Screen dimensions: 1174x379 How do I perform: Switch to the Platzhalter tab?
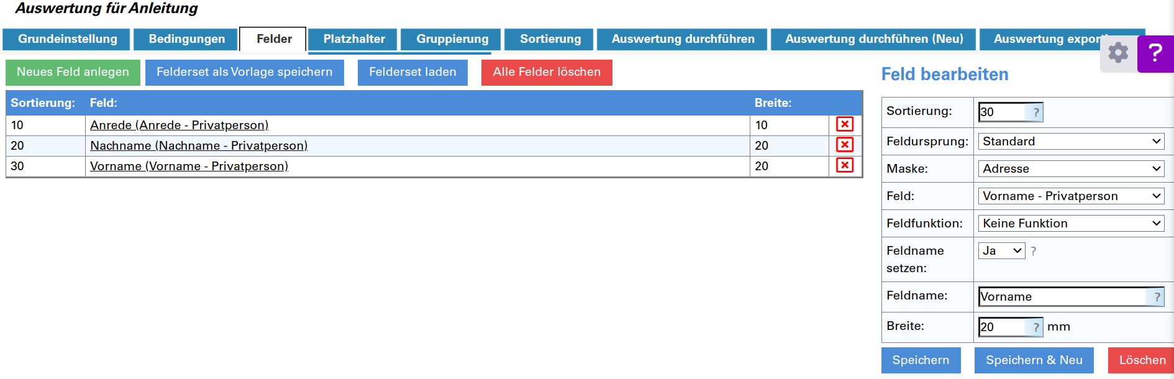tap(354, 39)
